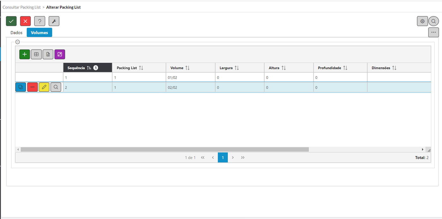Viewport: 442px width, 219px height.
Task: Edit row 2 with yellow pencil icon
Action: click(x=44, y=87)
